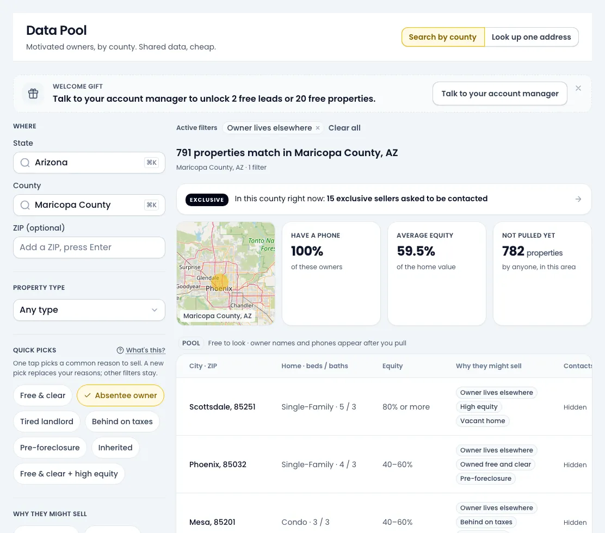Image resolution: width=605 pixels, height=533 pixels.
Task: Click the Average equity 59.5% card
Action: (437, 274)
